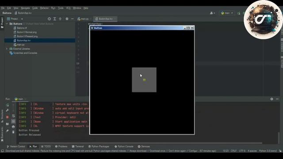The image size is (283, 159).
Task: Open the View menu
Action: 16,8
